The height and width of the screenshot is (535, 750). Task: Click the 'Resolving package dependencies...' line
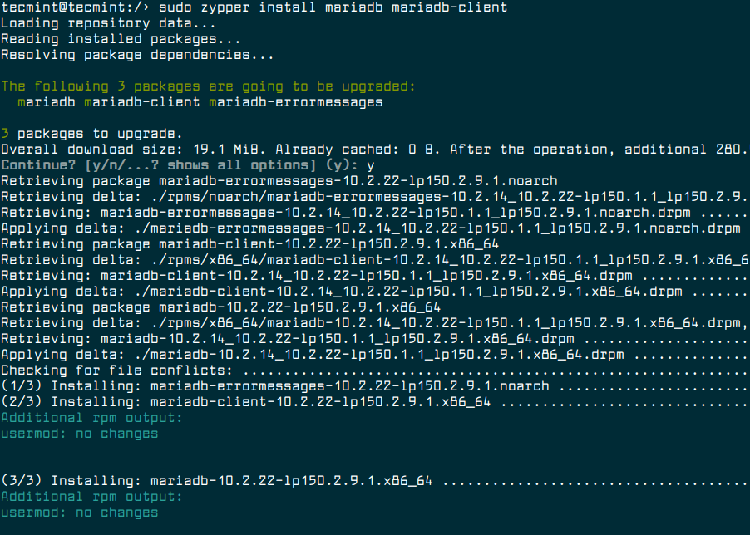click(137, 55)
